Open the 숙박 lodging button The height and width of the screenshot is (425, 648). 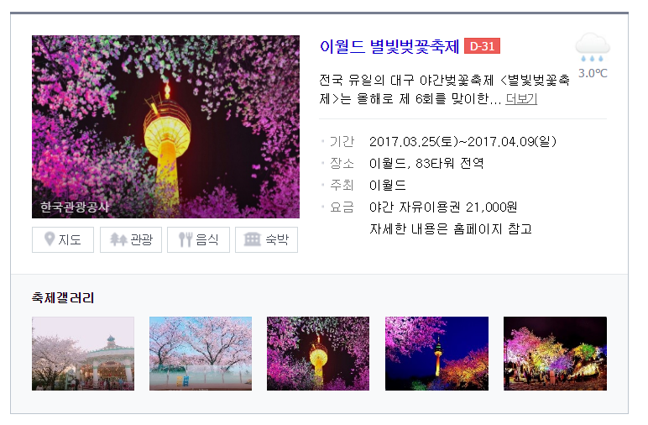point(266,239)
